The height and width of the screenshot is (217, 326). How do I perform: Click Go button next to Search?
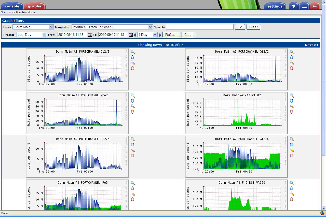point(240,27)
